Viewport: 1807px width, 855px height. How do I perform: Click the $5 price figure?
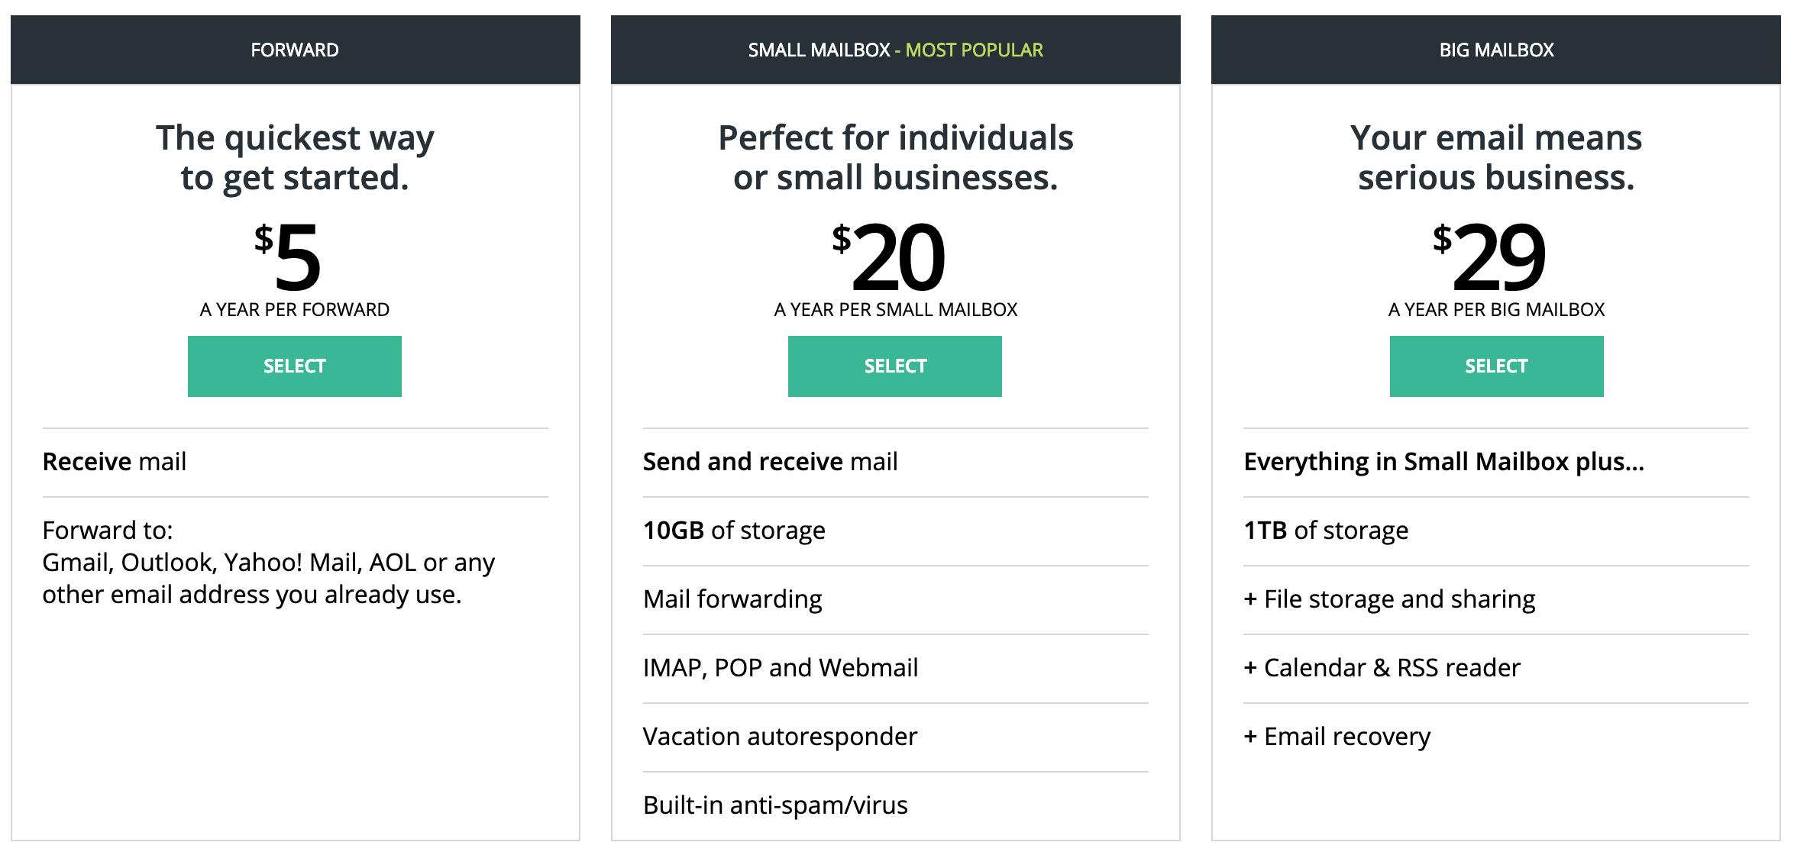point(288,258)
